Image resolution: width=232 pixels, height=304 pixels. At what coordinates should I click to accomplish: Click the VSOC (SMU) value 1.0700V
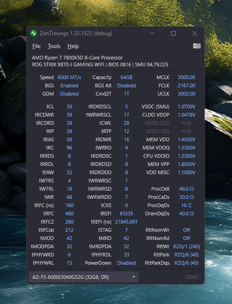(186, 107)
